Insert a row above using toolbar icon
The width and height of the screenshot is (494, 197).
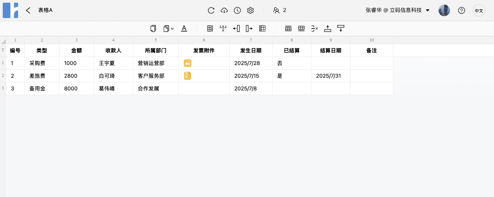(x=328, y=28)
